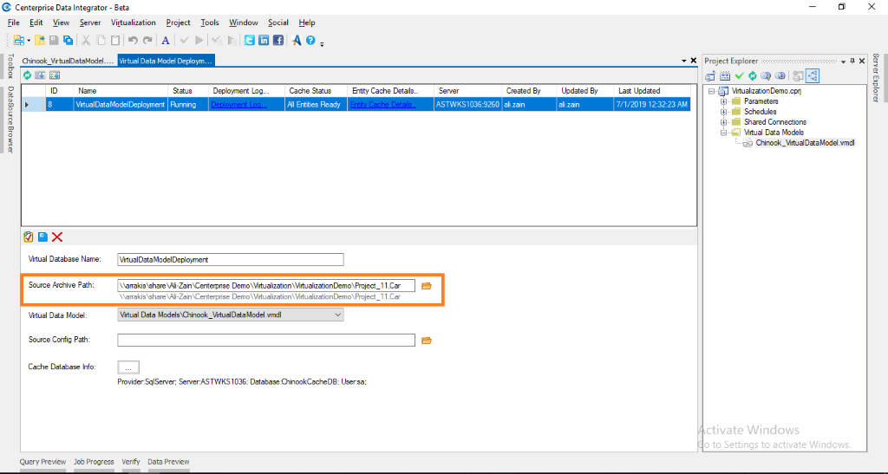This screenshot has height=474, width=888.
Task: Open the Deployment Log link in grid
Action: click(x=239, y=105)
